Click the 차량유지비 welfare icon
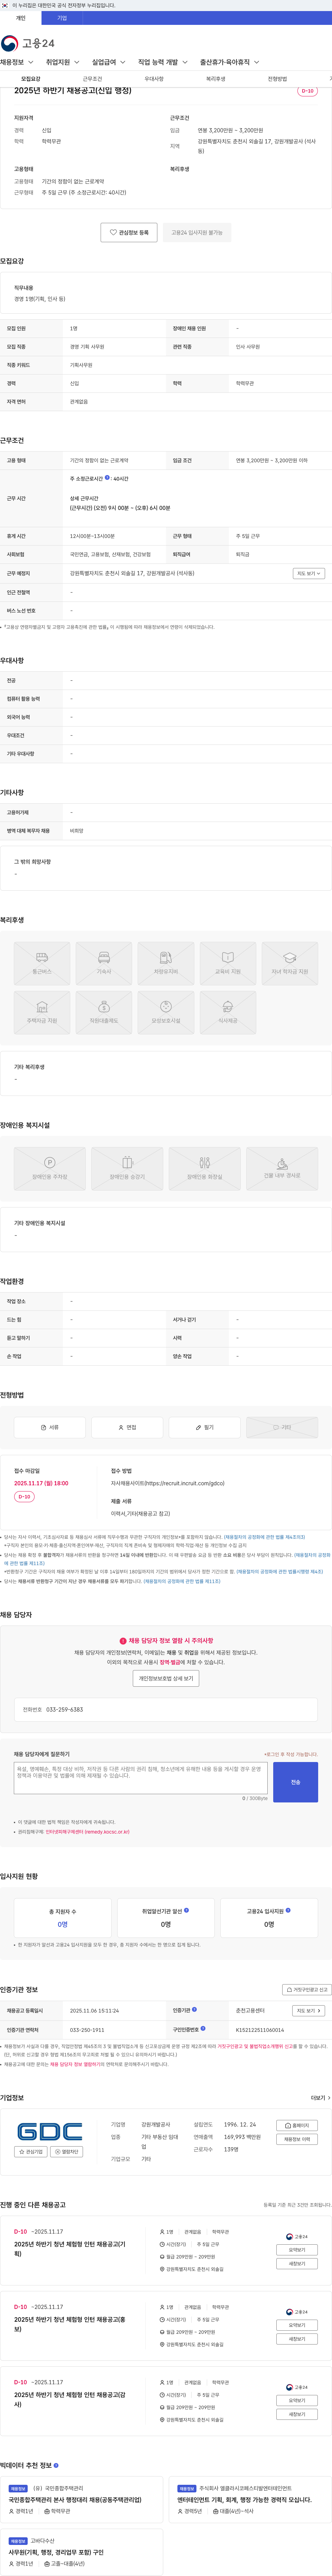The image size is (332, 2576). point(166,963)
